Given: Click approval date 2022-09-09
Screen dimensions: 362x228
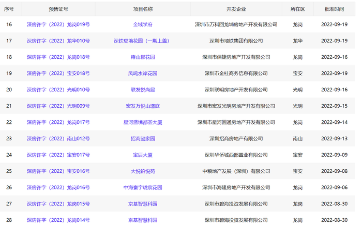Looking at the screenshot, I should pos(334,155).
